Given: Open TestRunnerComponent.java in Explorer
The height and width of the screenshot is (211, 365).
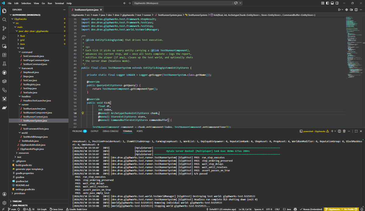Looking at the screenshot, I should tap(37, 113).
